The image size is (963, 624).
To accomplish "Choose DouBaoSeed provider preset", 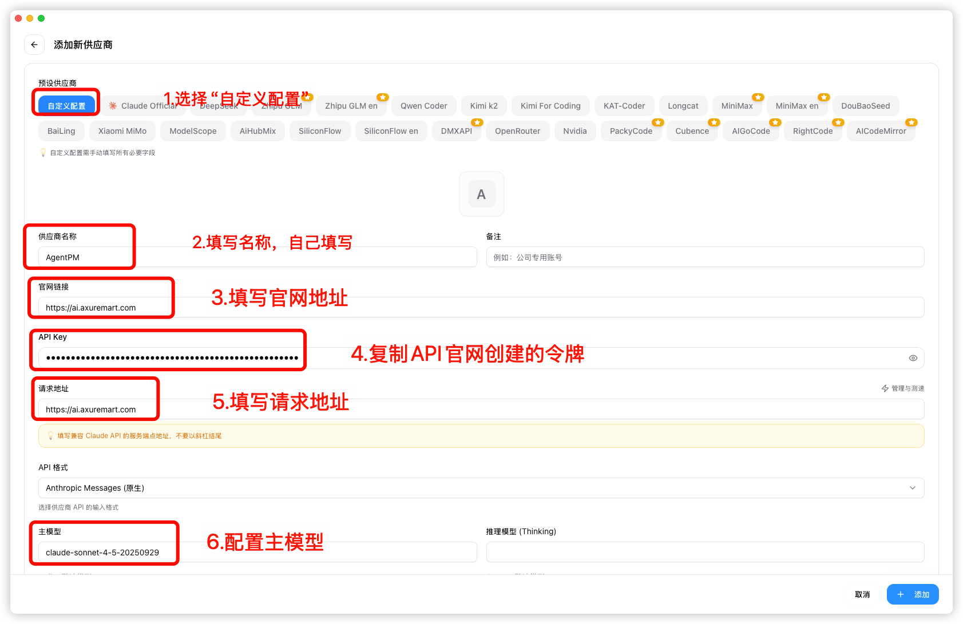I will point(866,106).
